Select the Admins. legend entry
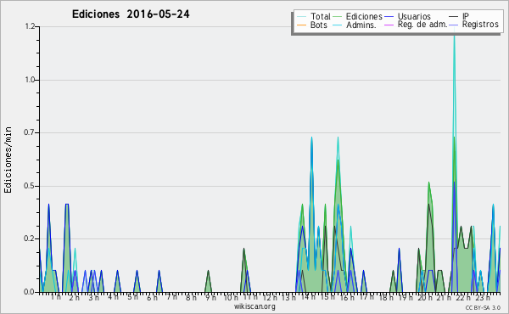Screen dimensions: 509x314 361,25
